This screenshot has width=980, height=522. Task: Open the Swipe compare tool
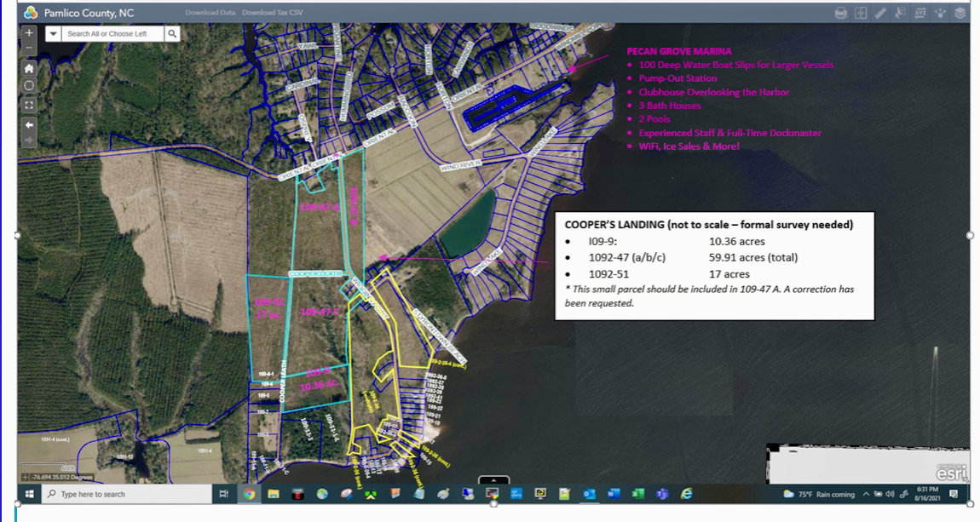pyautogui.click(x=861, y=13)
